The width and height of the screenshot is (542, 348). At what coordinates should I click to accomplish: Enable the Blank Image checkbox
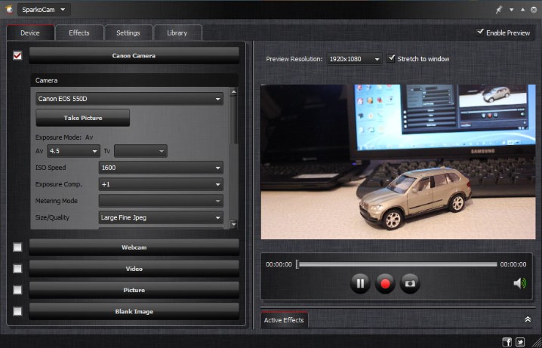17,311
